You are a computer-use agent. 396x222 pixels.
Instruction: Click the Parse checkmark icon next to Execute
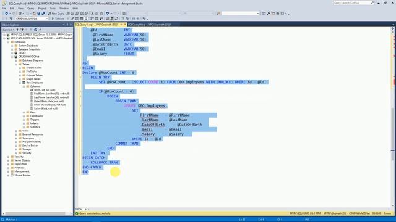72,18
